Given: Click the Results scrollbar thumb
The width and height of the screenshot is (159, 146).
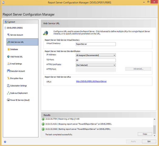Looking at the screenshot, I should pyautogui.click(x=155, y=130).
